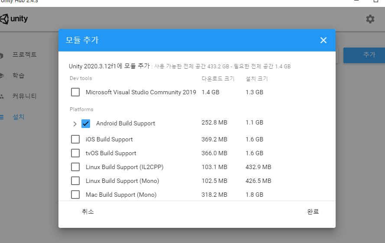The height and width of the screenshot is (243, 385).
Task: Click the 커뮤니티 people icon in sidebar
Action: click(x=2, y=96)
